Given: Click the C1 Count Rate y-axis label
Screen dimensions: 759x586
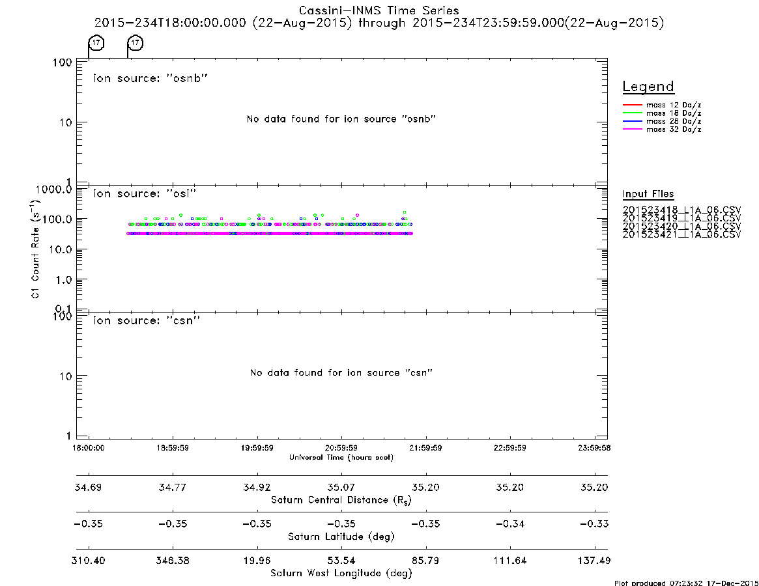Looking at the screenshot, I should pyautogui.click(x=35, y=249).
